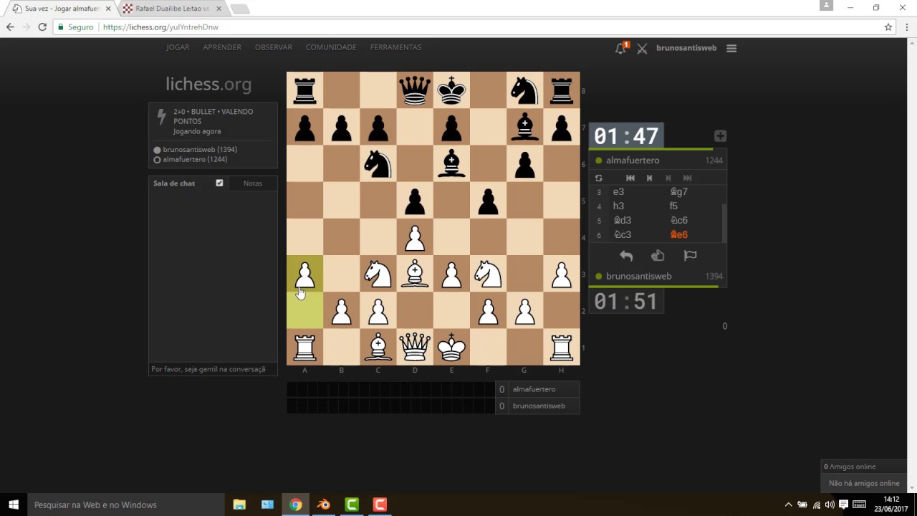Click the black bishop on e6
Screen dimensions: 917x516
point(451,163)
